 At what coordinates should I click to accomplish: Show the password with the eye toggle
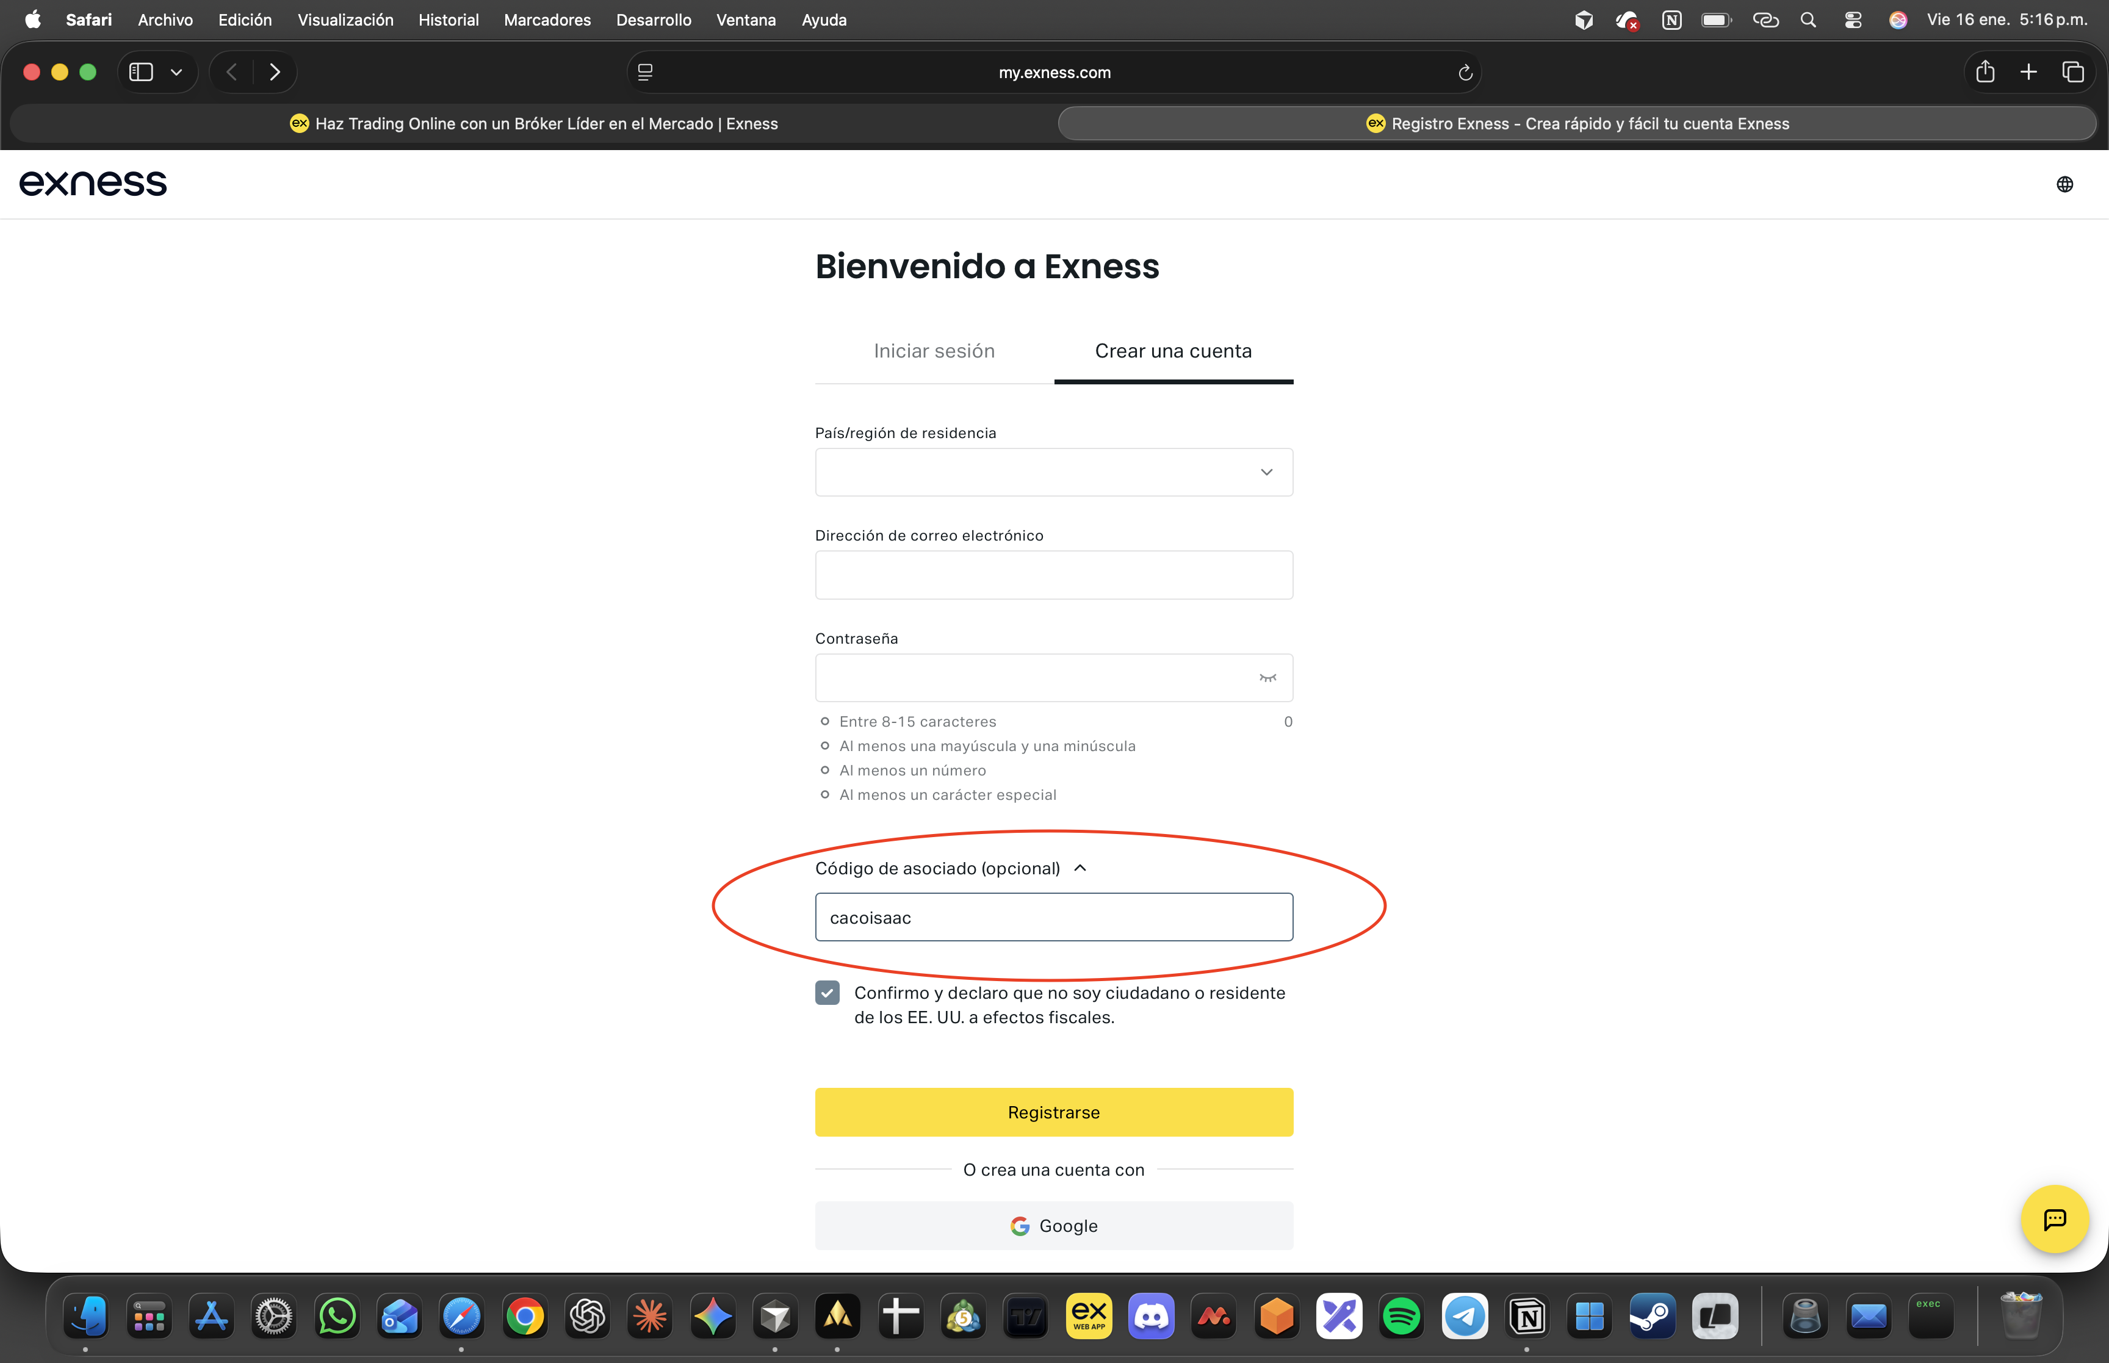[1267, 677]
